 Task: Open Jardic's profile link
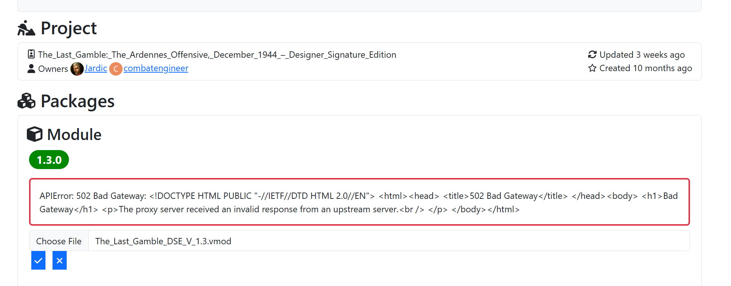click(x=96, y=68)
